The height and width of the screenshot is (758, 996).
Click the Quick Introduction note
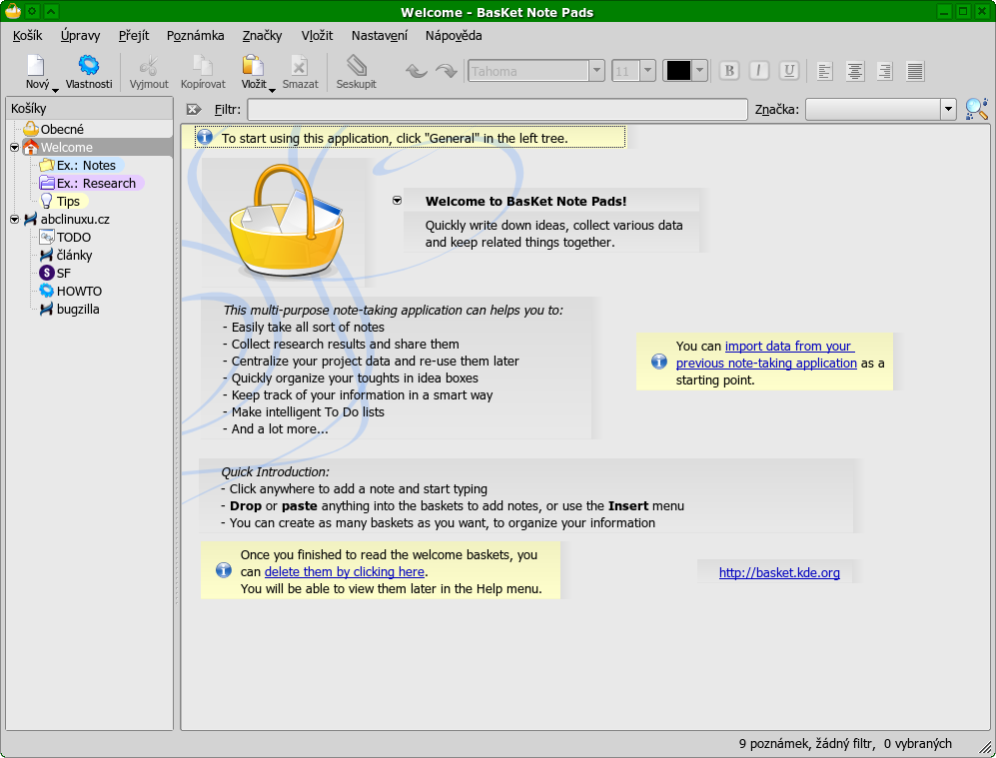coord(527,497)
